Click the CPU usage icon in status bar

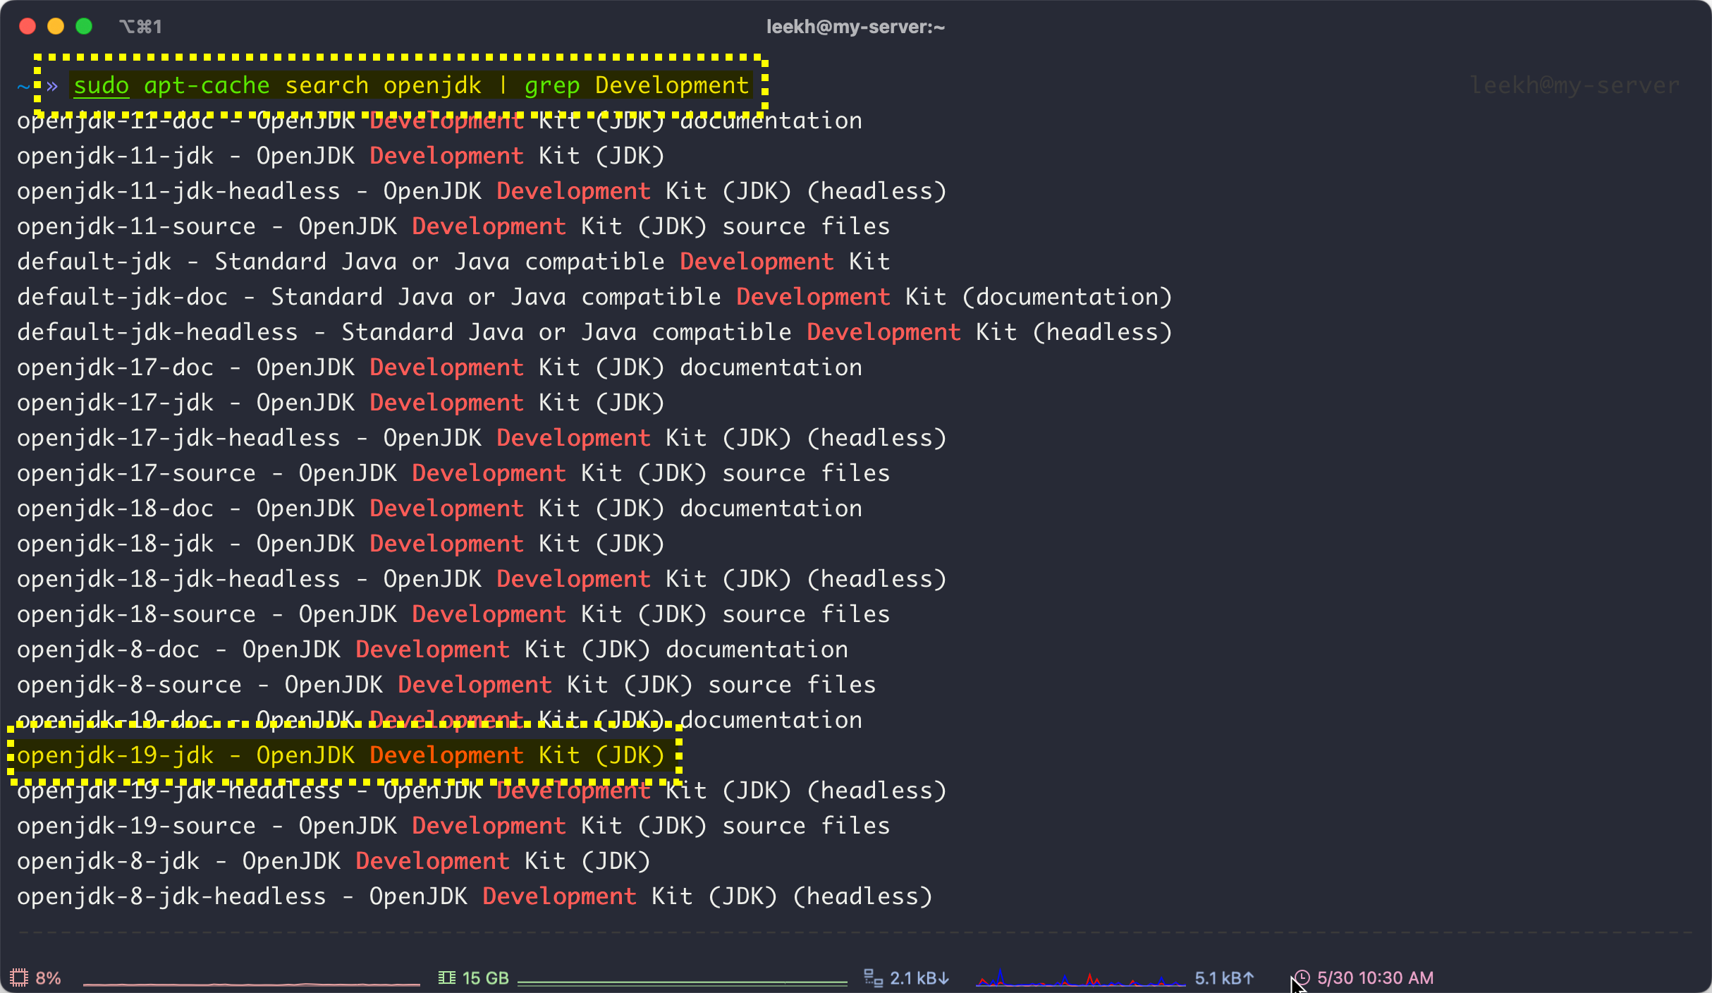[19, 977]
